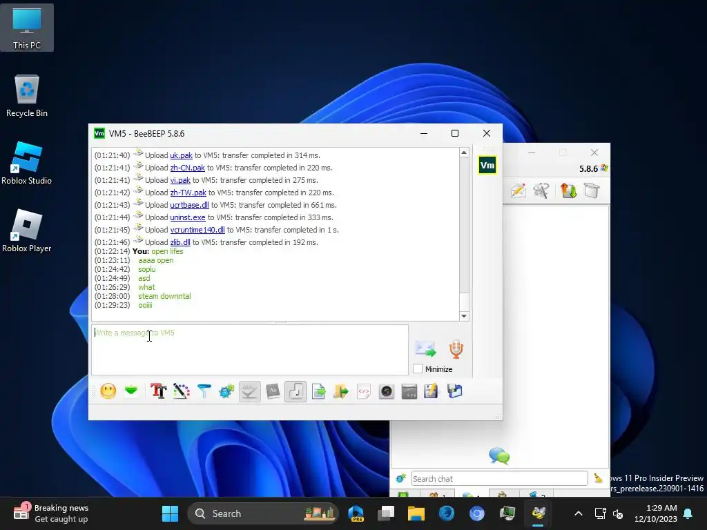Screen dimensions: 707x530
Task: Open the emoticons smiley picker
Action: (x=108, y=391)
